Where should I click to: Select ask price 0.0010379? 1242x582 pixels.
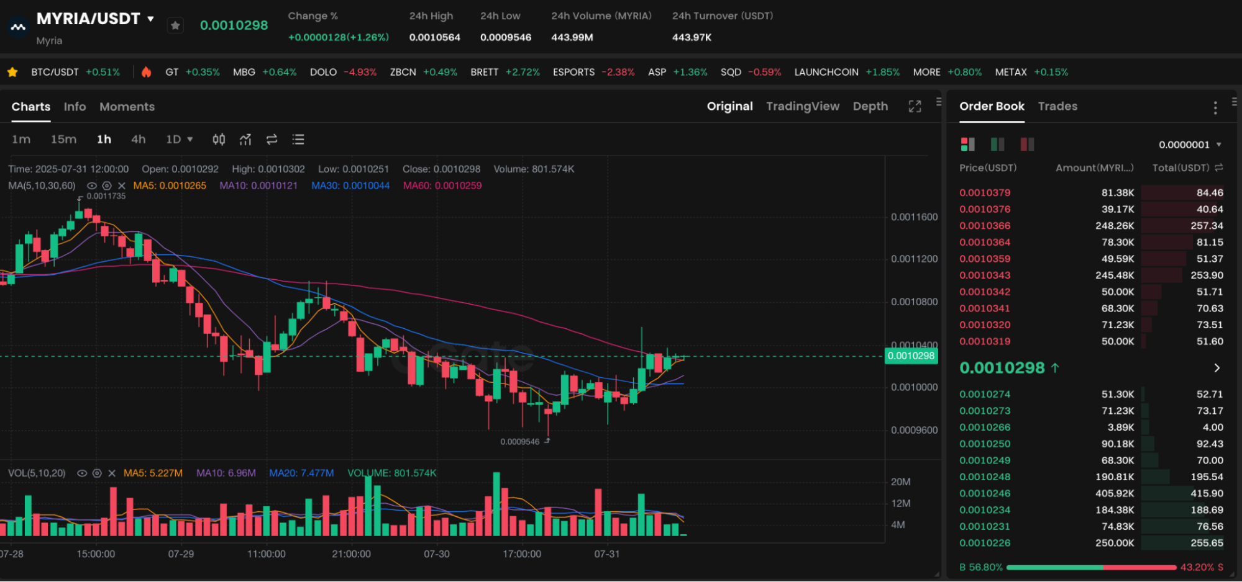pos(985,193)
